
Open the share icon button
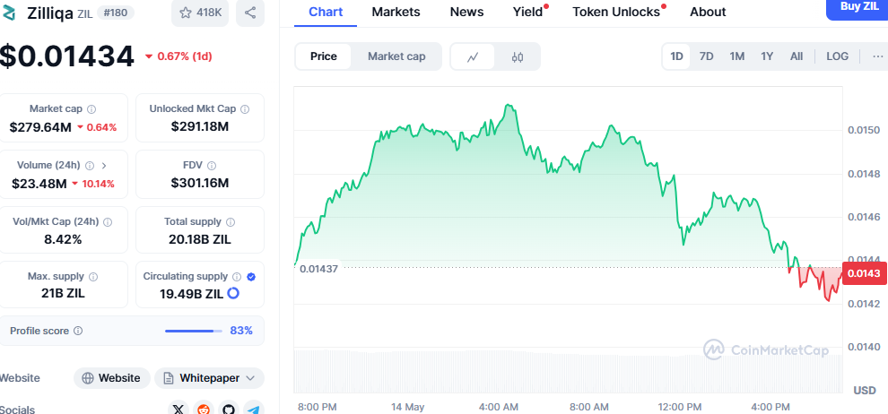click(249, 13)
